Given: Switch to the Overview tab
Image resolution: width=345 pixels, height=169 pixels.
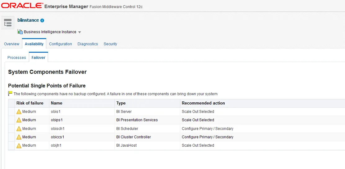Looking at the screenshot, I should click(x=12, y=44).
